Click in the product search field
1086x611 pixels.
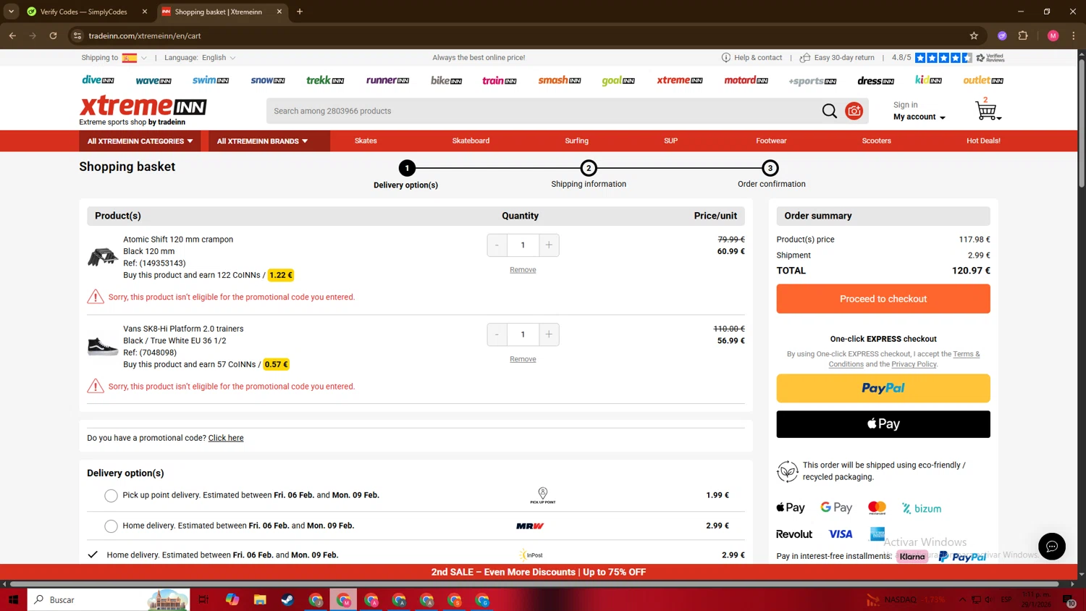pyautogui.click(x=543, y=111)
